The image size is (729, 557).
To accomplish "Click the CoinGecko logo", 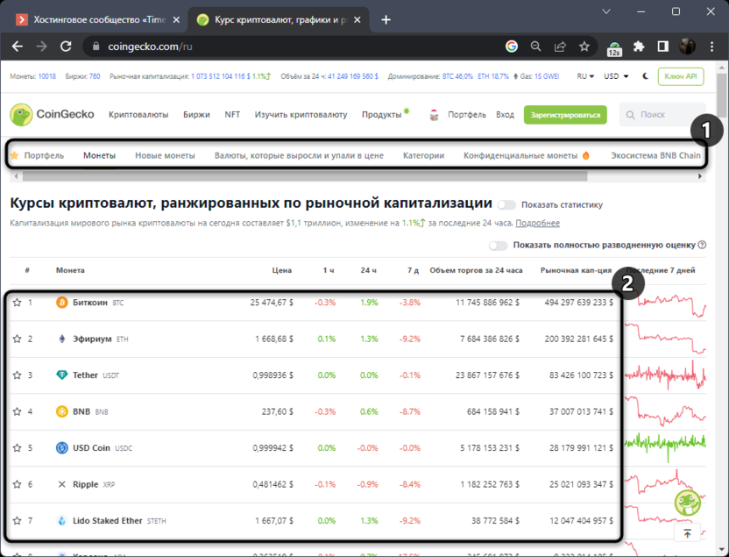I will click(52, 115).
